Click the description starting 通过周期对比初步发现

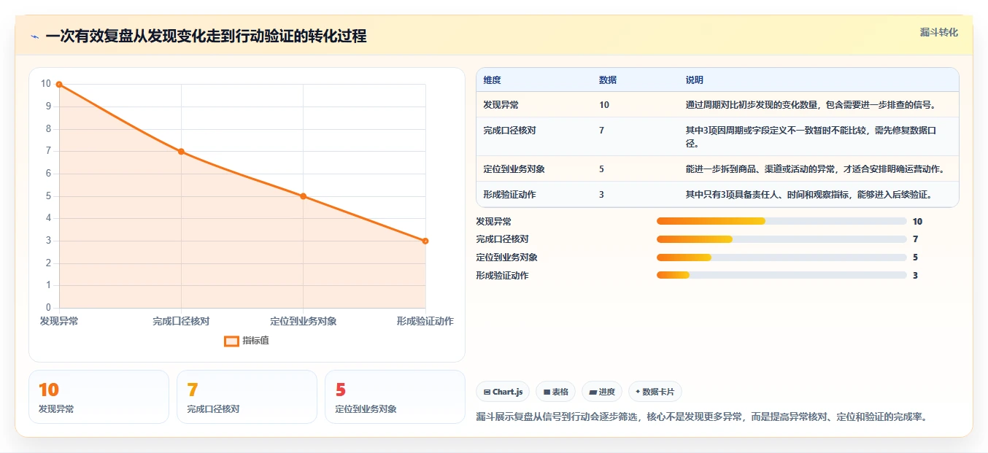(x=811, y=105)
